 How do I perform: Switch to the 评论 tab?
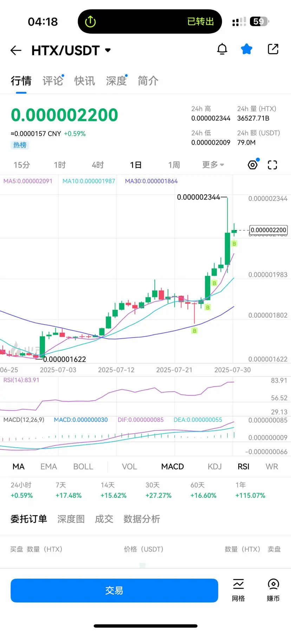tap(53, 81)
